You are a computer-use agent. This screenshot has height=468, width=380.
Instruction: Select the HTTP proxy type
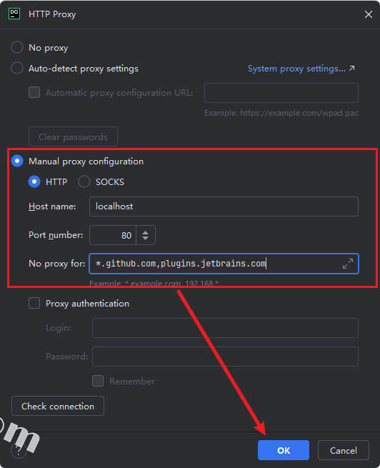click(x=34, y=181)
